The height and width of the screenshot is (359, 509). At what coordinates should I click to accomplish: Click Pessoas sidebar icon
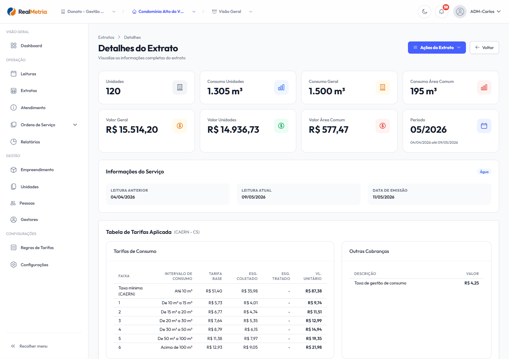[13, 203]
